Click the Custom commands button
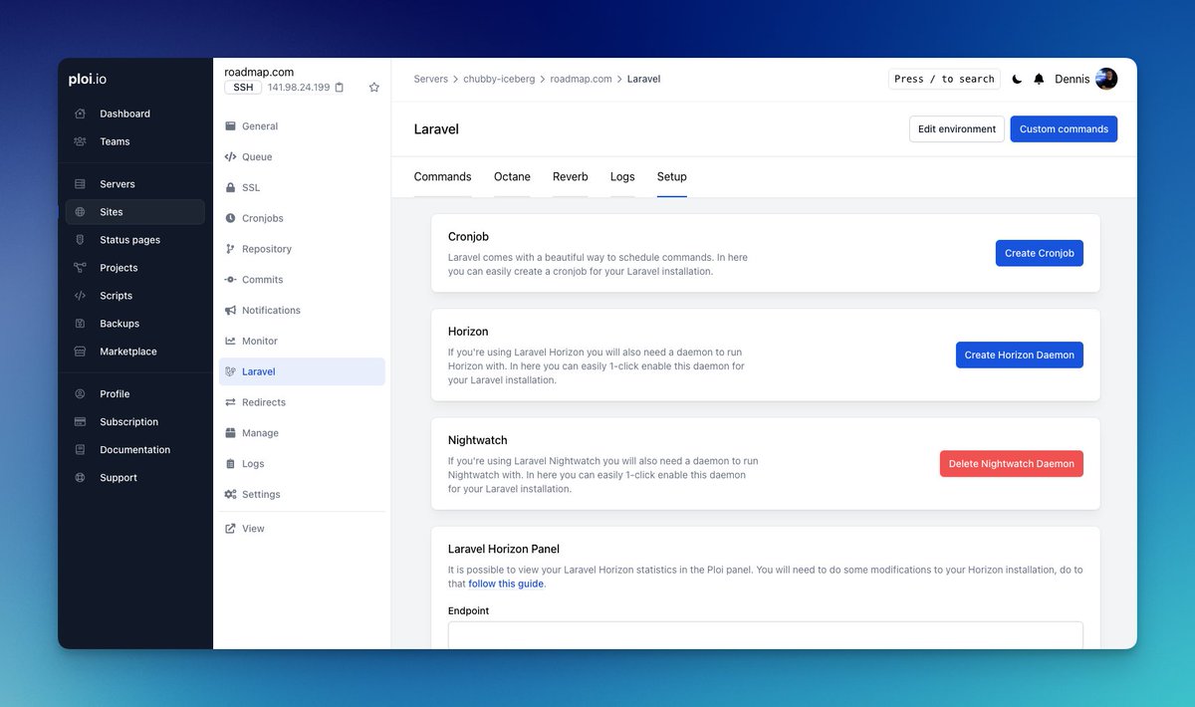The width and height of the screenshot is (1195, 707). 1064,129
